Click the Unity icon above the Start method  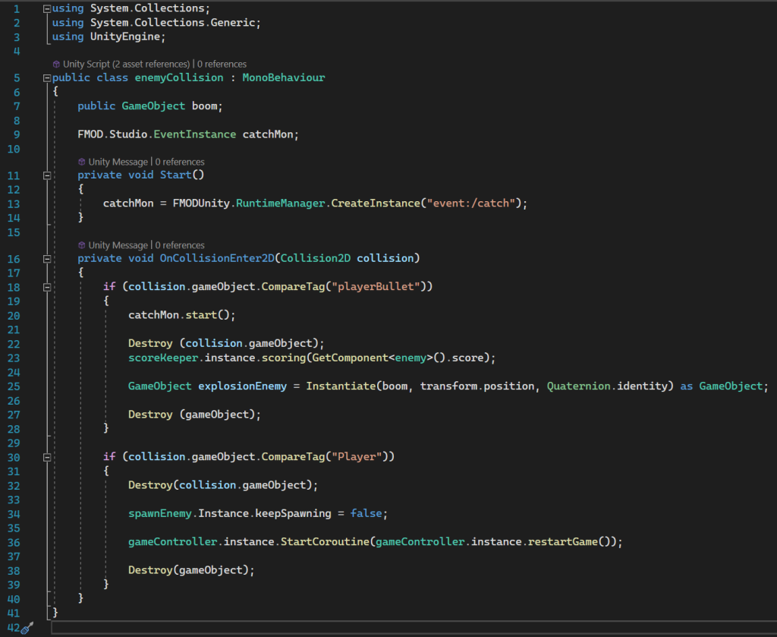pyautogui.click(x=82, y=162)
